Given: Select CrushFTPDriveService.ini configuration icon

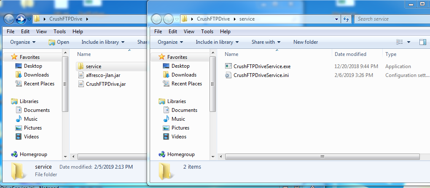Looking at the screenshot, I should click(228, 75).
